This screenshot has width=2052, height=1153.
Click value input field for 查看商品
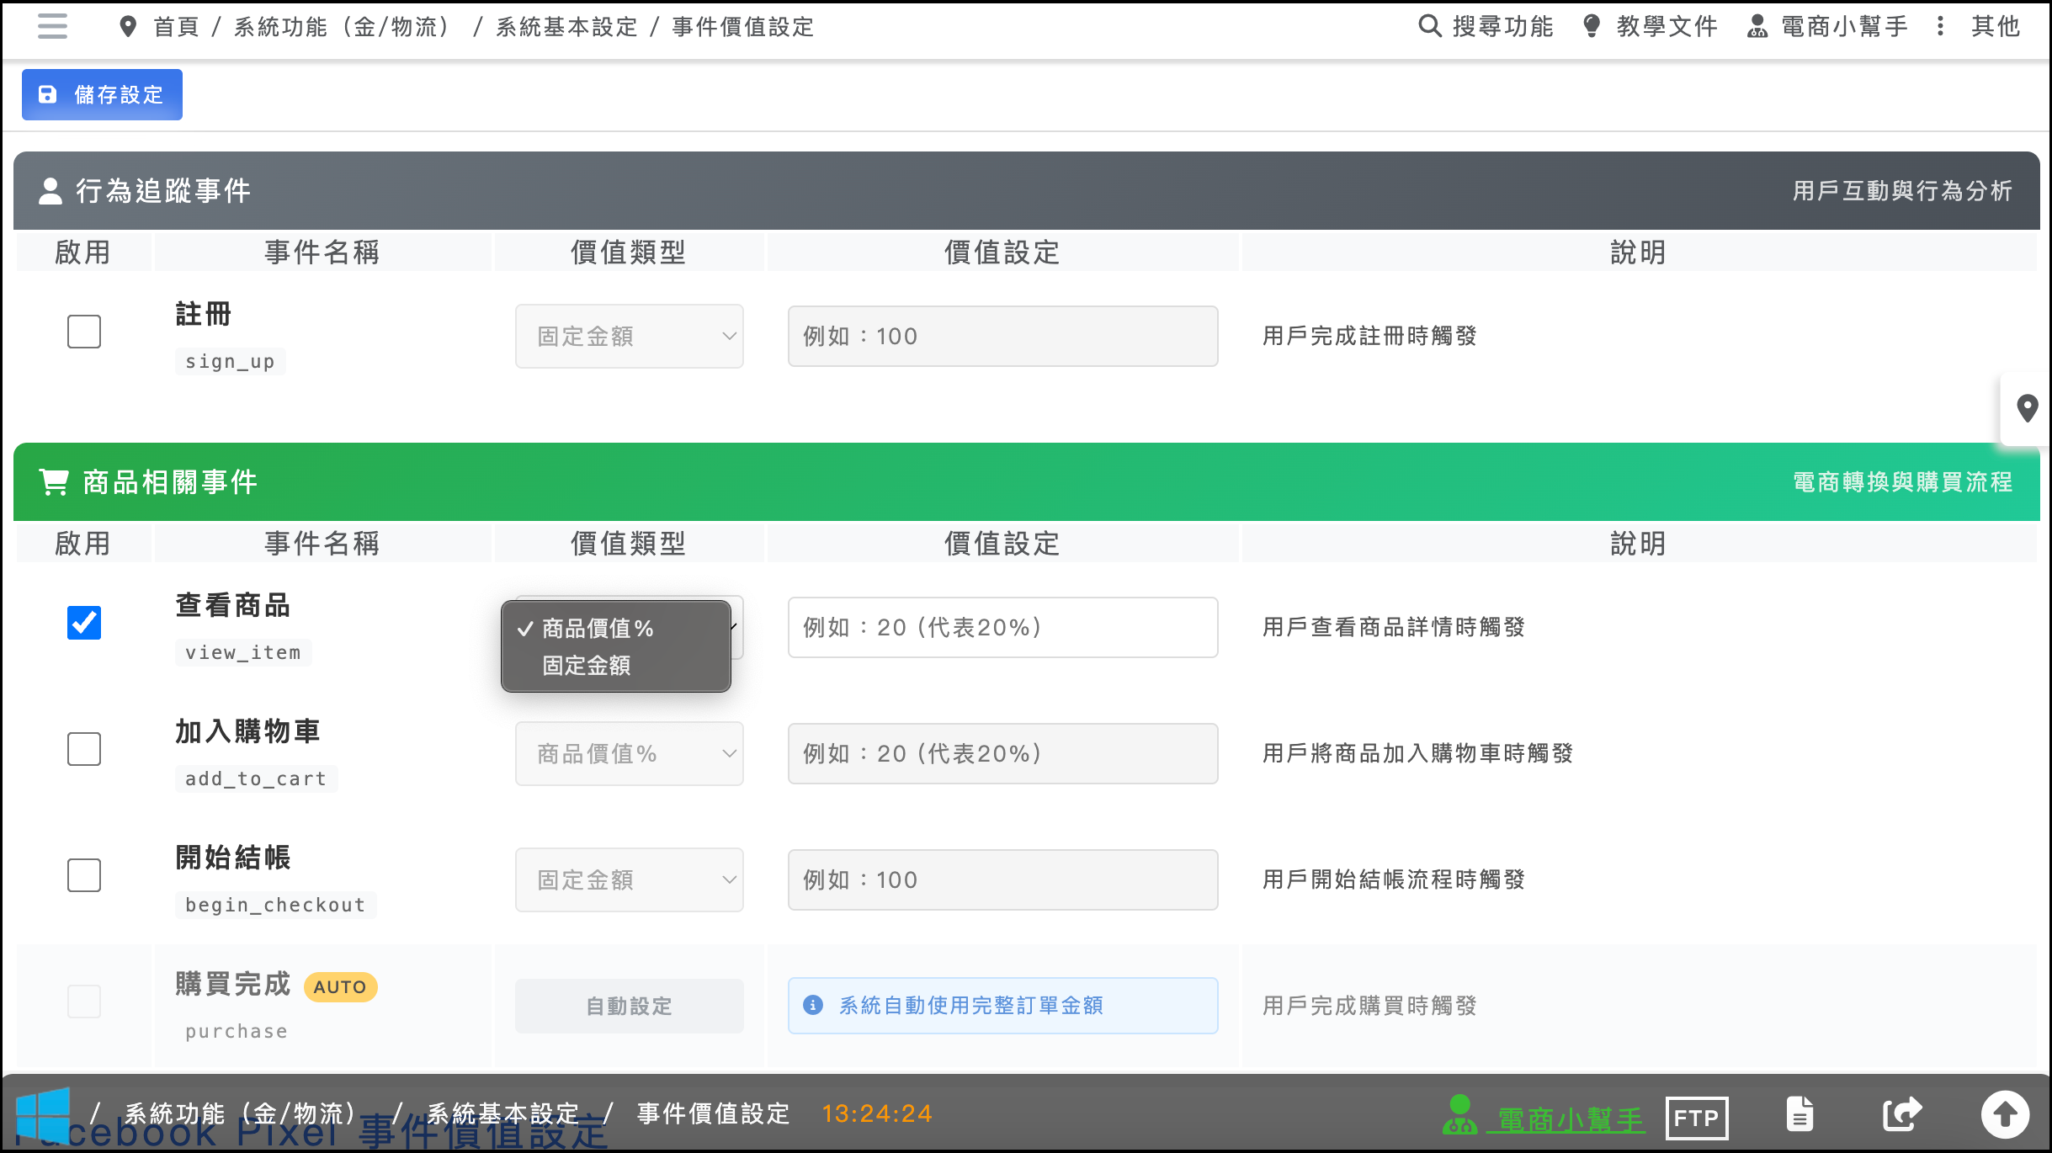(1003, 627)
